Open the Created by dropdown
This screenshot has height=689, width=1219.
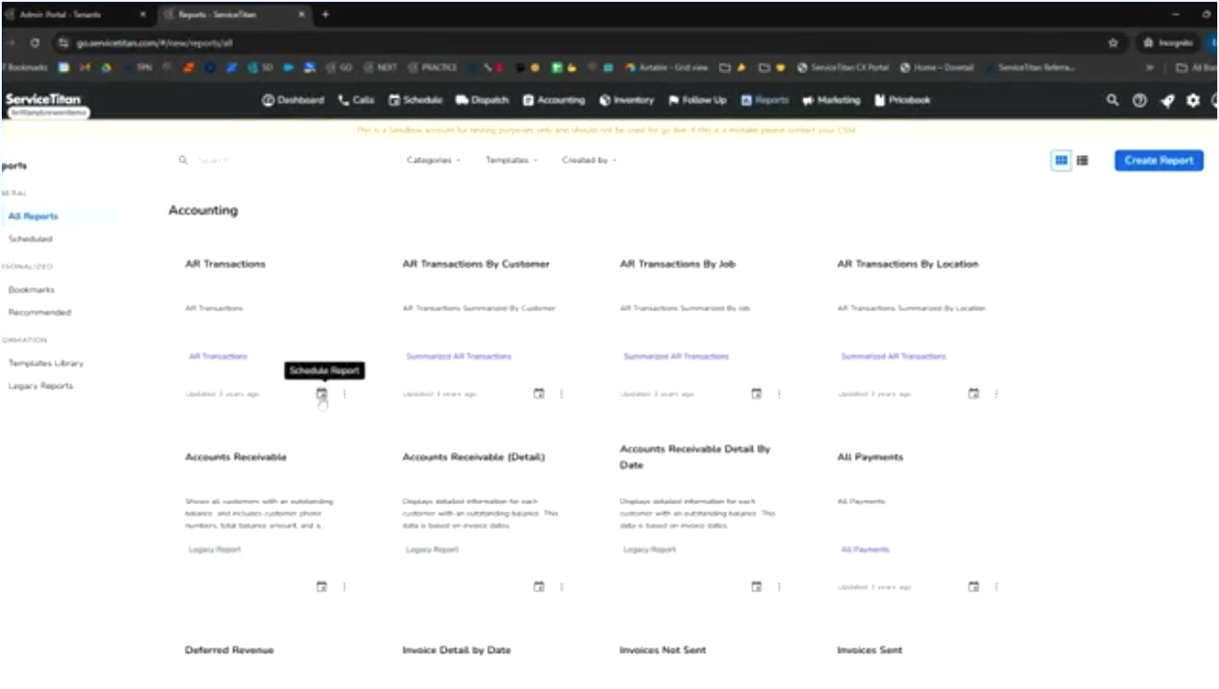pos(588,160)
